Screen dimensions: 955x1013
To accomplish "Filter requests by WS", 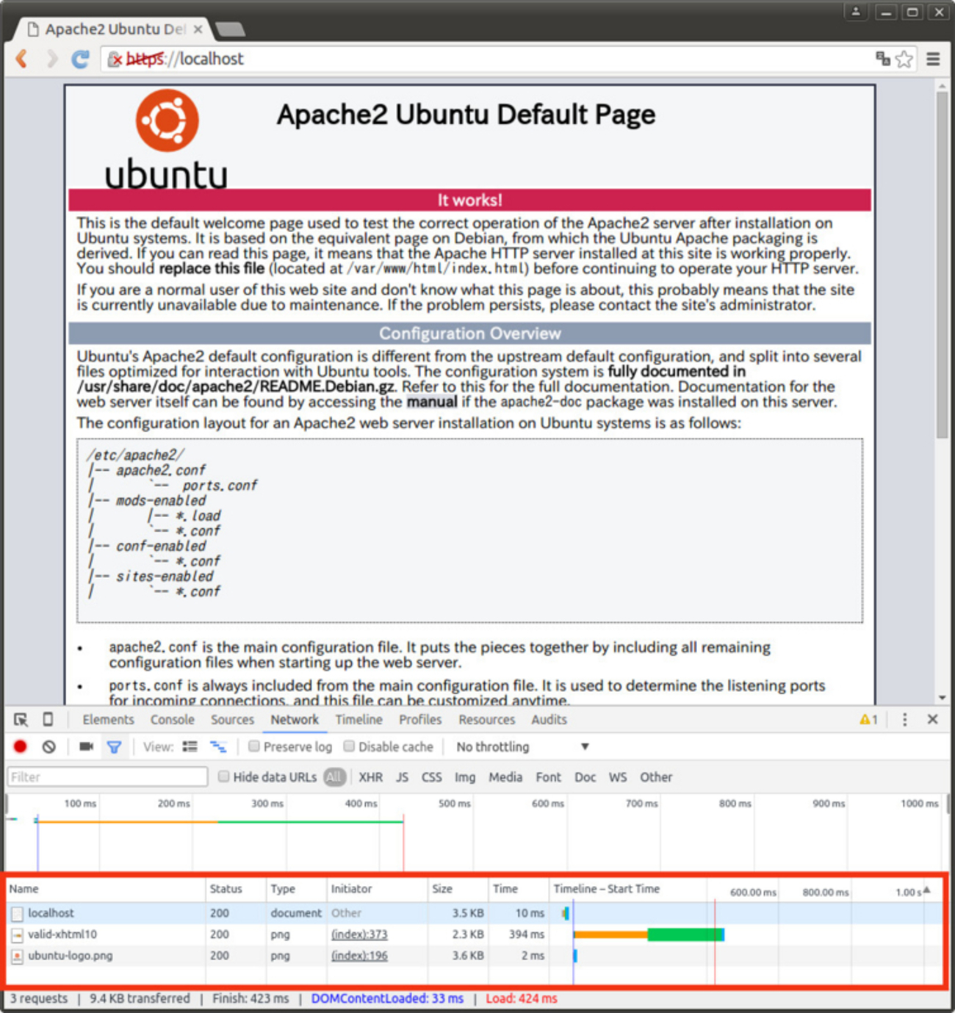I will pyautogui.click(x=618, y=777).
